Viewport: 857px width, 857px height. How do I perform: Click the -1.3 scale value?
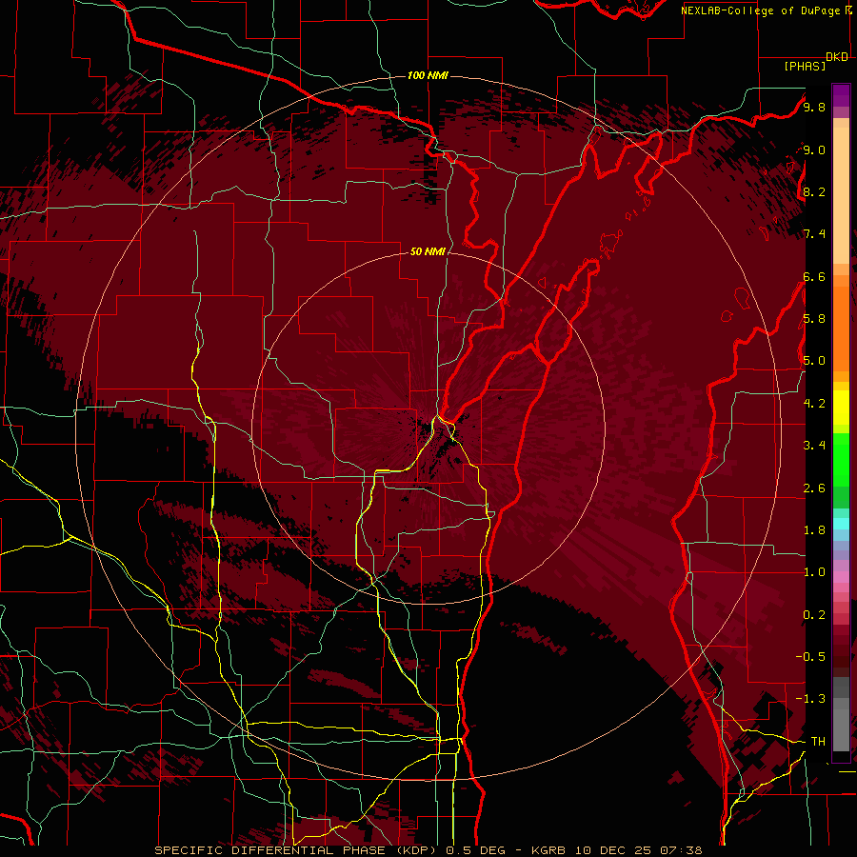[810, 699]
